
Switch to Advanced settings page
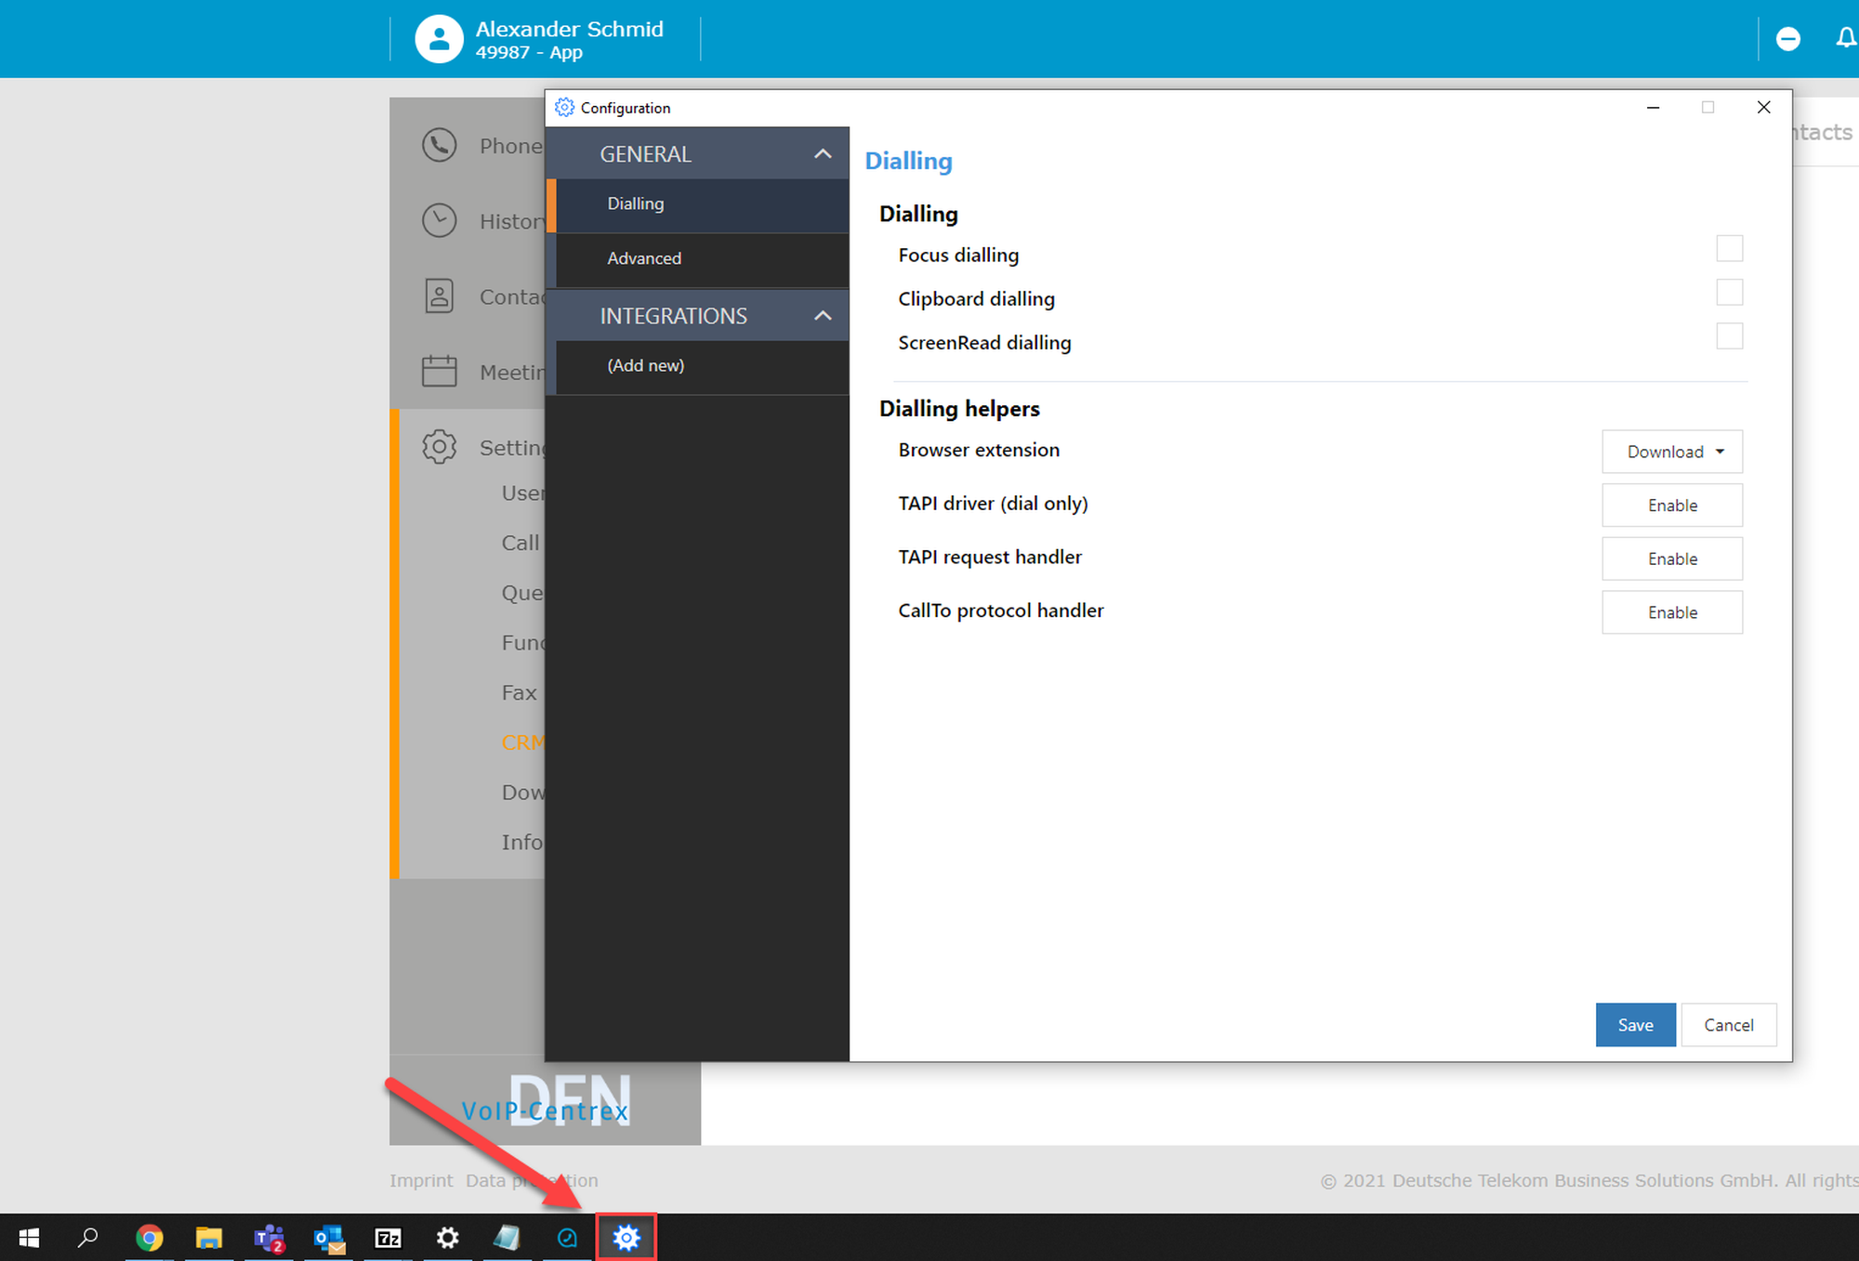[644, 258]
